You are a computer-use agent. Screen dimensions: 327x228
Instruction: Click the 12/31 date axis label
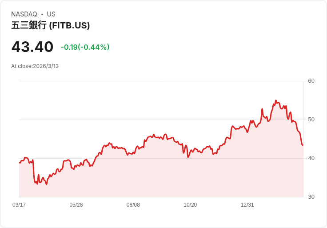tap(247, 205)
